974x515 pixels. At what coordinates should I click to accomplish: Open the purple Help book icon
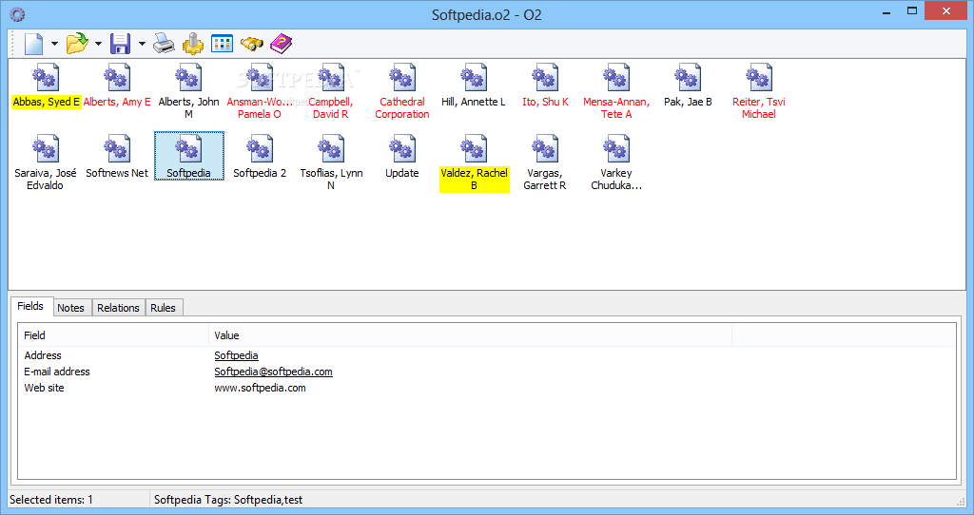(281, 44)
